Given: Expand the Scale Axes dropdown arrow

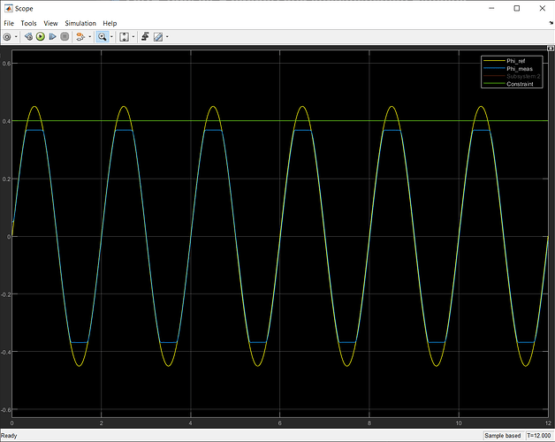Looking at the screenshot, I should point(133,37).
